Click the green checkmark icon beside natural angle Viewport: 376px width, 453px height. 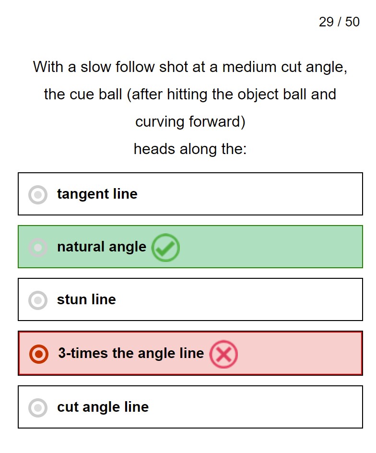click(x=165, y=248)
